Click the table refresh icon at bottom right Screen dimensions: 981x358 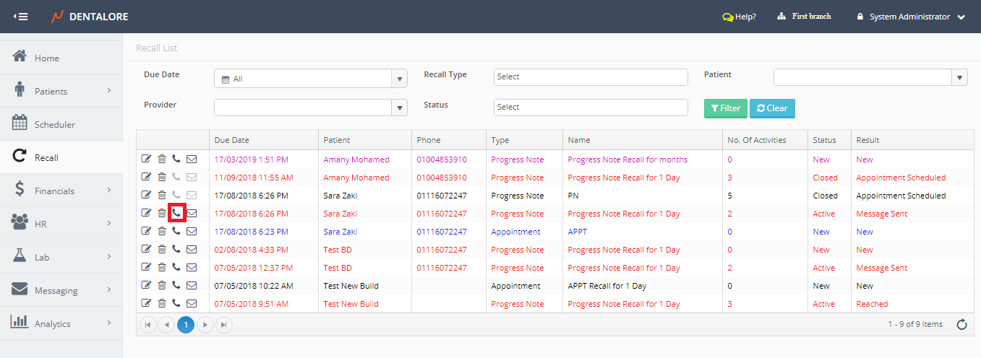tap(961, 325)
